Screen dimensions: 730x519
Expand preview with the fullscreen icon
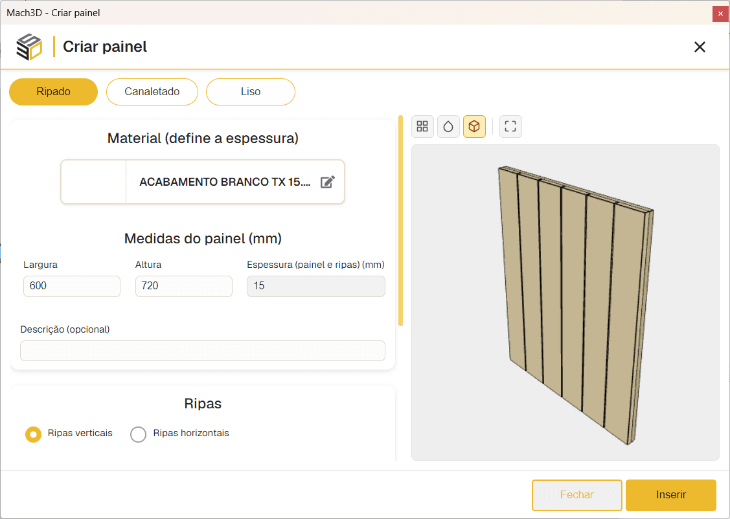point(510,126)
